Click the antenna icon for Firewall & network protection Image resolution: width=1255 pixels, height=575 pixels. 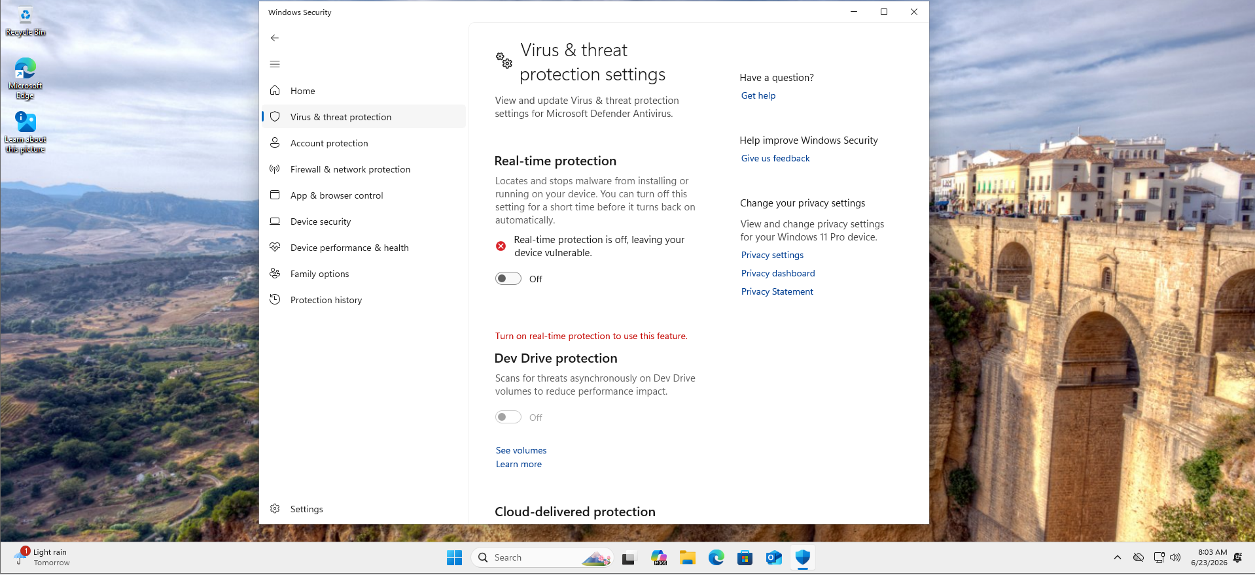coord(275,169)
